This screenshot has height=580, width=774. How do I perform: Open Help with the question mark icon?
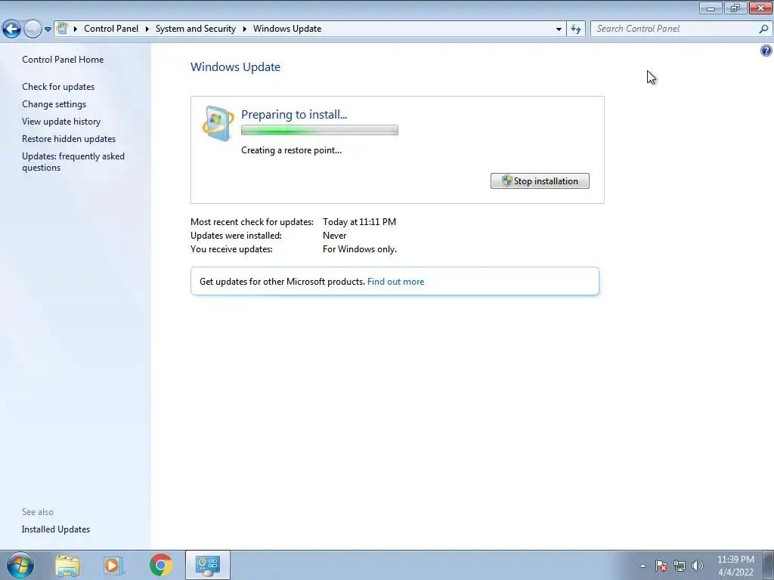(x=766, y=51)
